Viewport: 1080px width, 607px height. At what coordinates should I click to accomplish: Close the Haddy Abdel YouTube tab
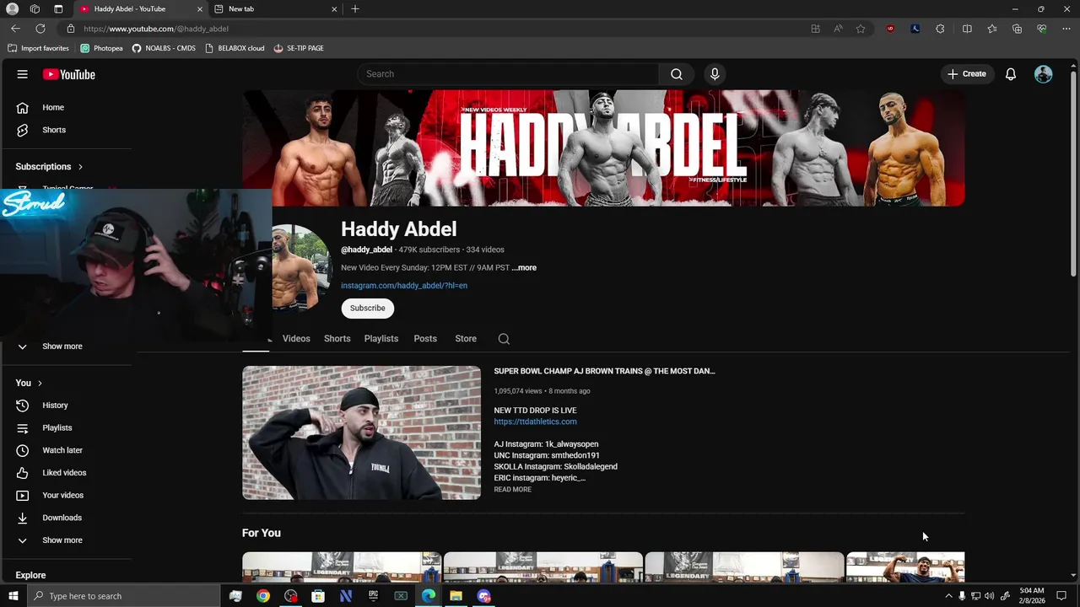pyautogui.click(x=200, y=9)
